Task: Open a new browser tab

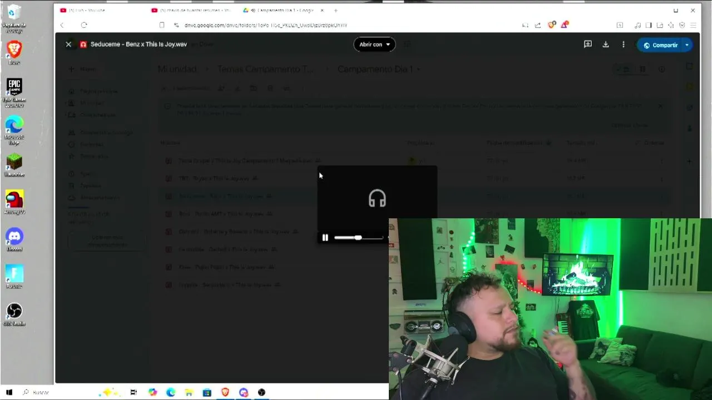Action: click(335, 11)
